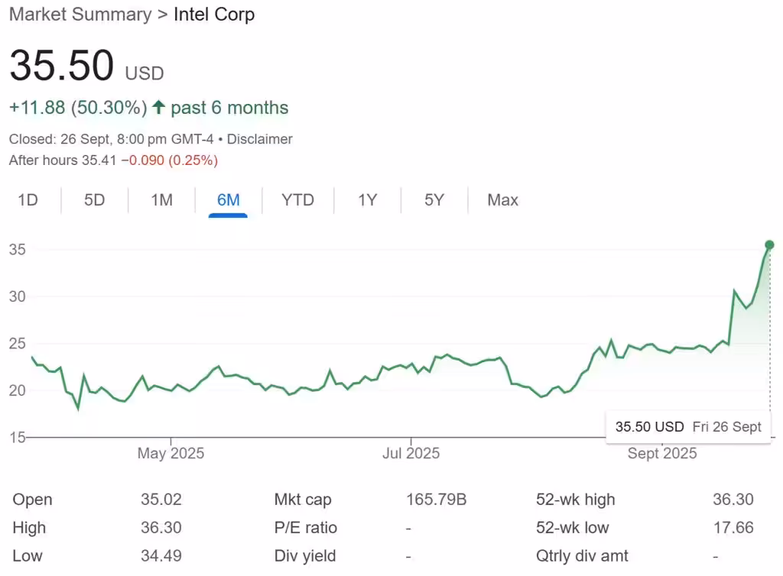Open the 5Y time range
This screenshot has height=576, width=783.
point(434,199)
